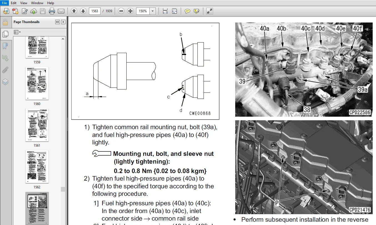Click the figure code CWE00868
The image size is (376, 225).
pos(200,113)
